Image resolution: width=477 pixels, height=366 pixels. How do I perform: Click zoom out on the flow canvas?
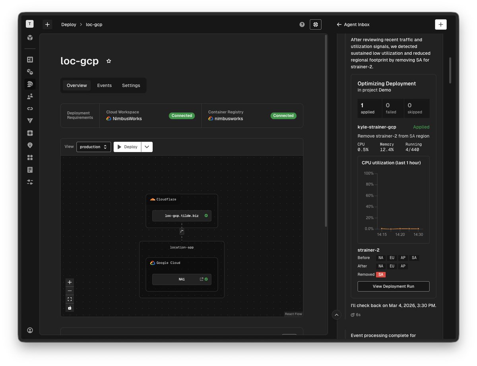coord(70,291)
